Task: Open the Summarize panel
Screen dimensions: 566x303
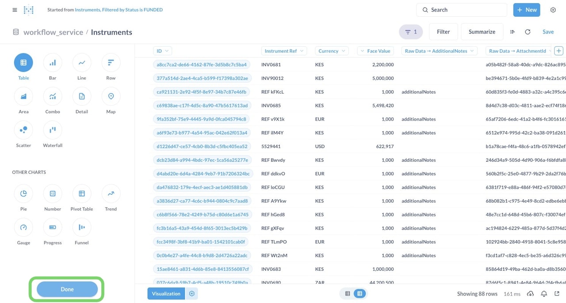Action: click(x=482, y=32)
